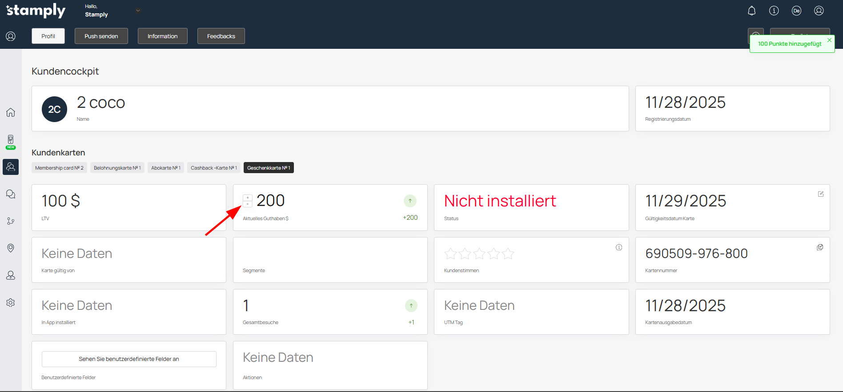Image resolution: width=843 pixels, height=392 pixels.
Task: Decrease current balance with minus button
Action: click(248, 204)
